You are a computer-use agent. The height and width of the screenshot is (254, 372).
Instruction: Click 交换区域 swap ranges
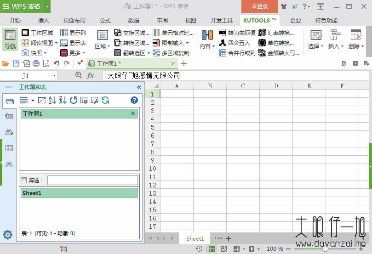(132, 33)
